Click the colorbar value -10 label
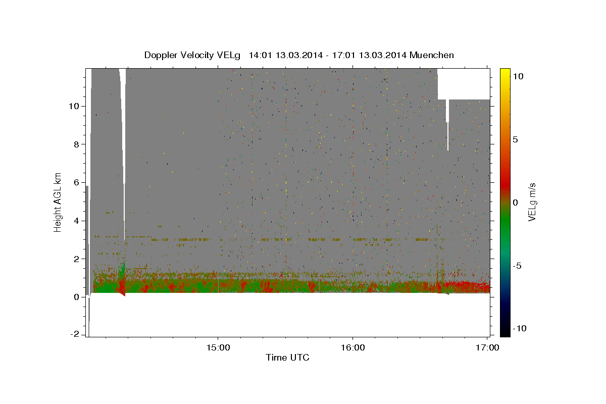The height and width of the screenshot is (404, 606). pos(519,328)
